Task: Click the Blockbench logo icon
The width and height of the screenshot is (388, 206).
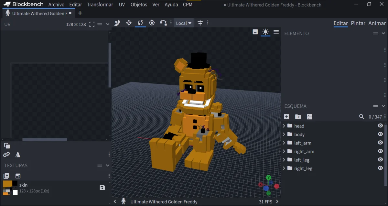Action: [x=7, y=5]
